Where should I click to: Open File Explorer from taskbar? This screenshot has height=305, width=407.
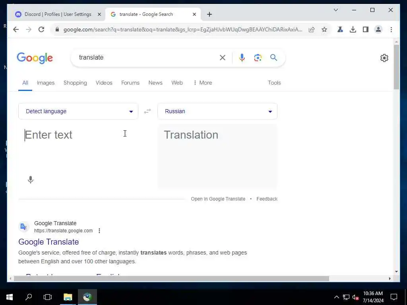(68, 297)
